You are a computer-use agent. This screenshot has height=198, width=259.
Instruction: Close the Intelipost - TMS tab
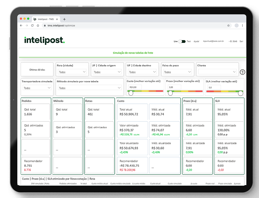[57, 19]
